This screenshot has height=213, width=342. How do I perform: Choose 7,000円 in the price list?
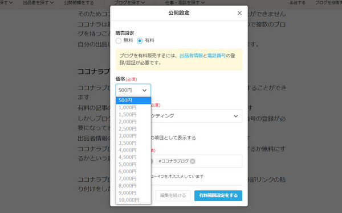pos(133,179)
